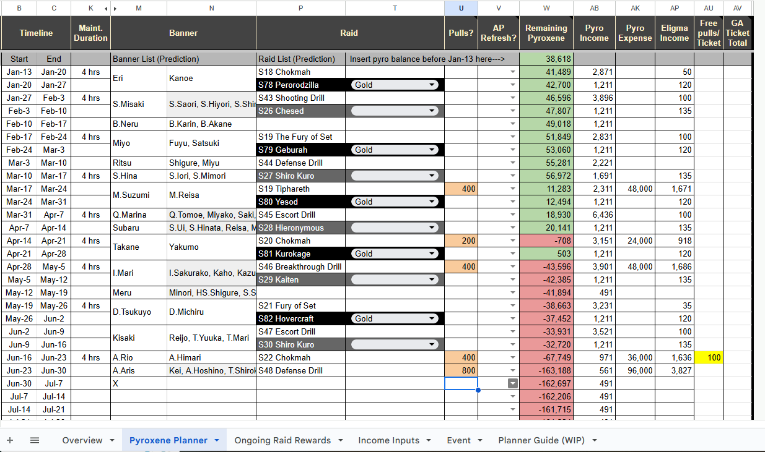The height and width of the screenshot is (452, 765).
Task: Click the X cell in banner column
Action: (139, 383)
